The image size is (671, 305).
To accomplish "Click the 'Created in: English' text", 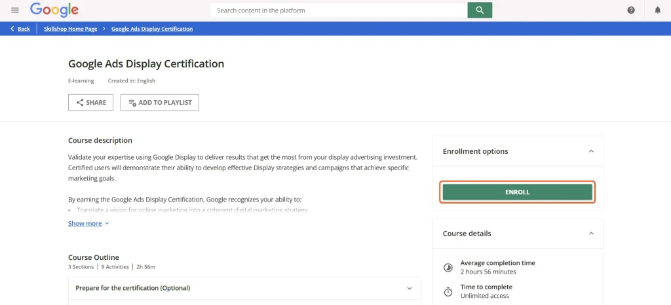I will (x=131, y=81).
